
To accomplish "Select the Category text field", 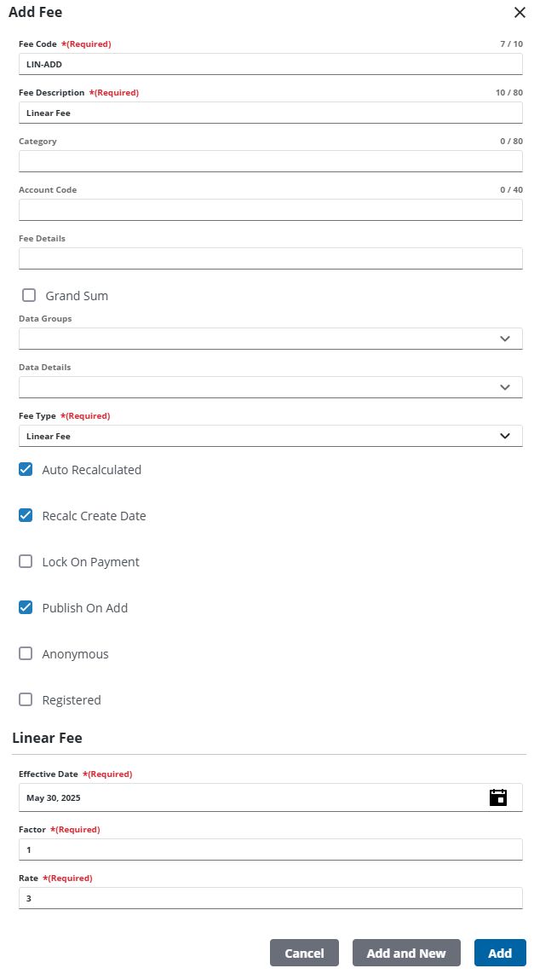I will (x=270, y=161).
